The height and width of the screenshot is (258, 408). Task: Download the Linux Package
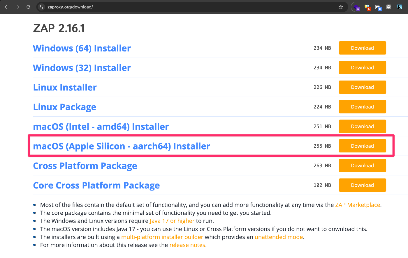pos(362,107)
